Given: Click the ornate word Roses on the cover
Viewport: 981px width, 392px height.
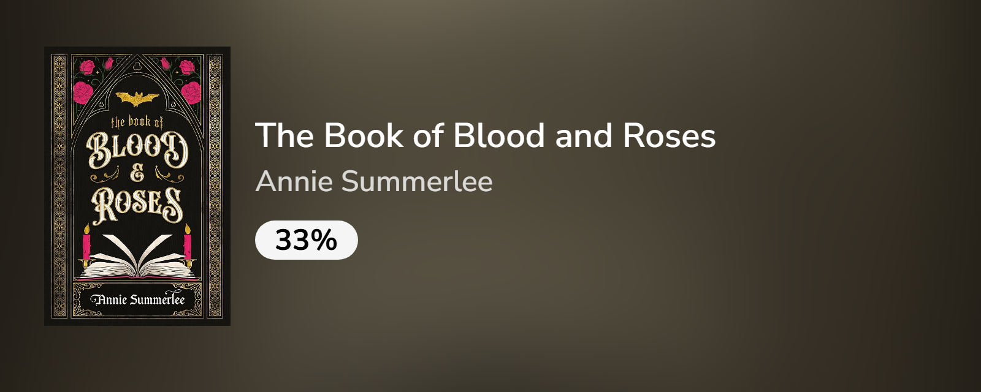Looking at the screenshot, I should coord(137,204).
